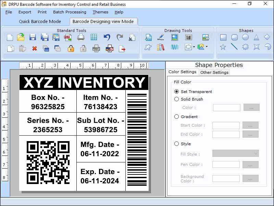Screen dimensions: 274x206
Task: Undo the last action
Action: [107, 38]
